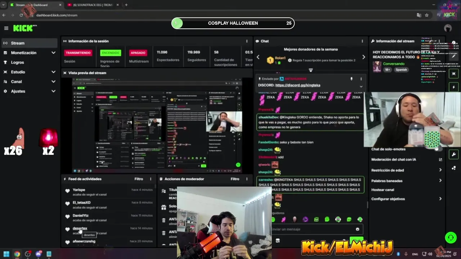
Task: Click the Vista previa del stream header icon
Action: click(x=65, y=73)
